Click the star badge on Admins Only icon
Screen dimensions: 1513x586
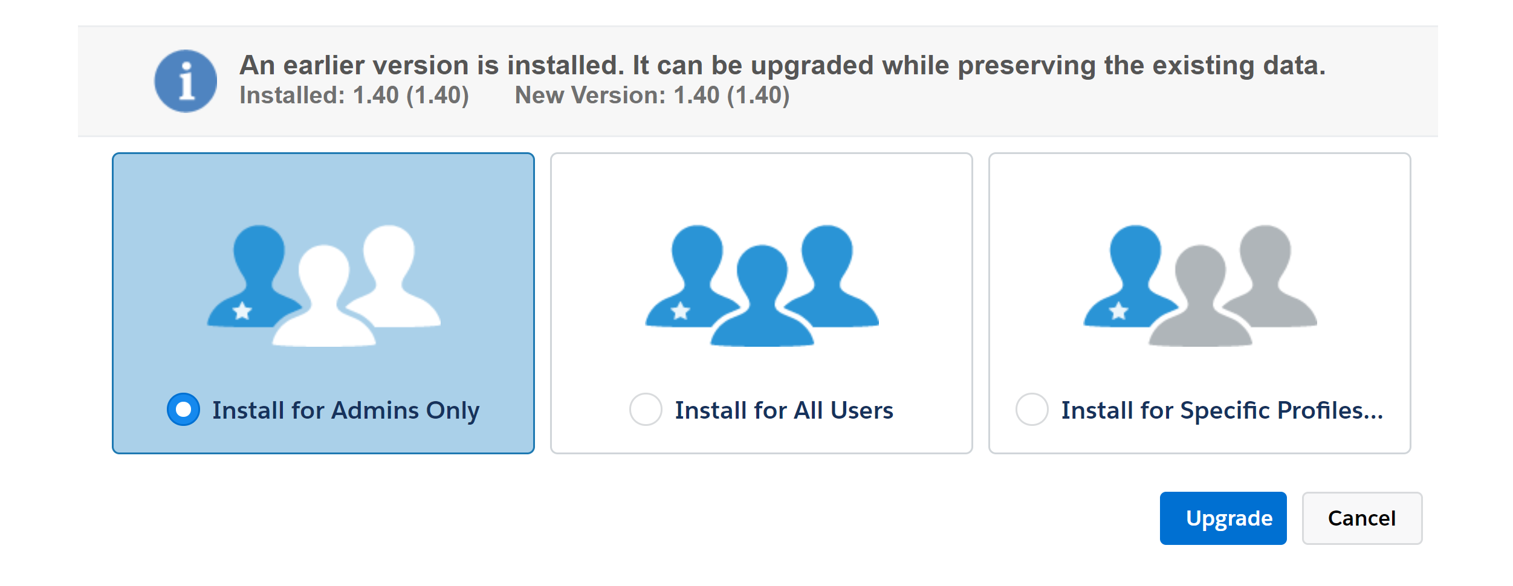(x=242, y=311)
